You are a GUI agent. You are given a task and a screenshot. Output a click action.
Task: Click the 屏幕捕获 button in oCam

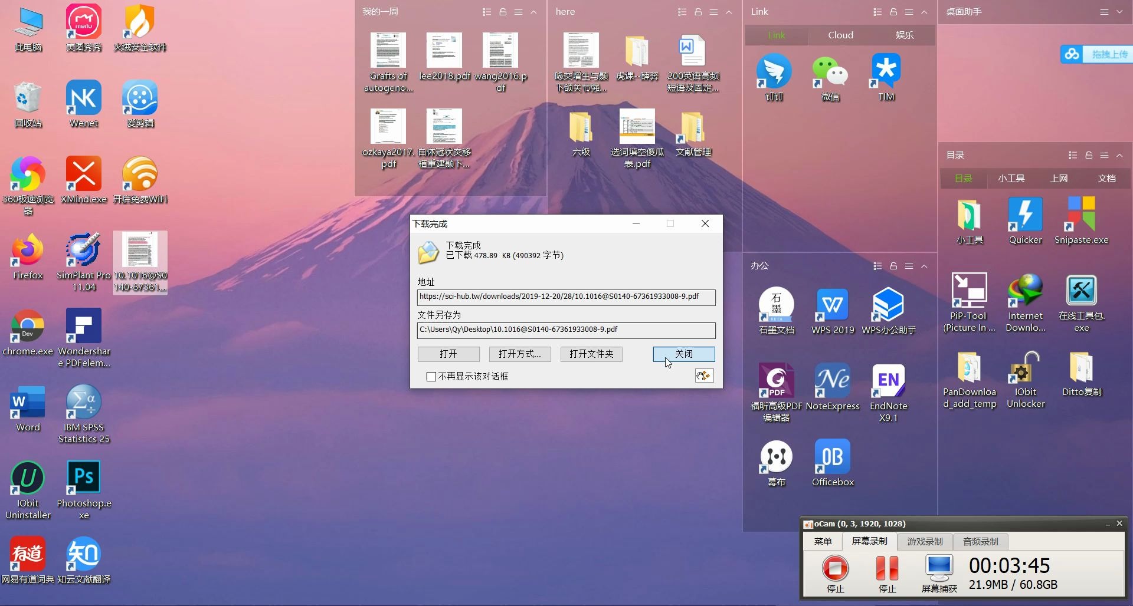939,574
